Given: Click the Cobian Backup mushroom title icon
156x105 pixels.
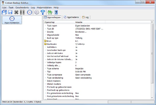Looking at the screenshot, I should 3,3.
